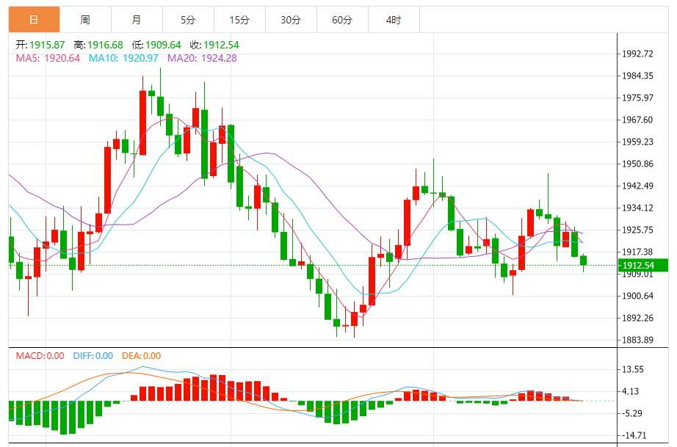Viewport: 677px width, 447px height.
Task: Switch to the weekly 周 tab
Action: [85, 19]
